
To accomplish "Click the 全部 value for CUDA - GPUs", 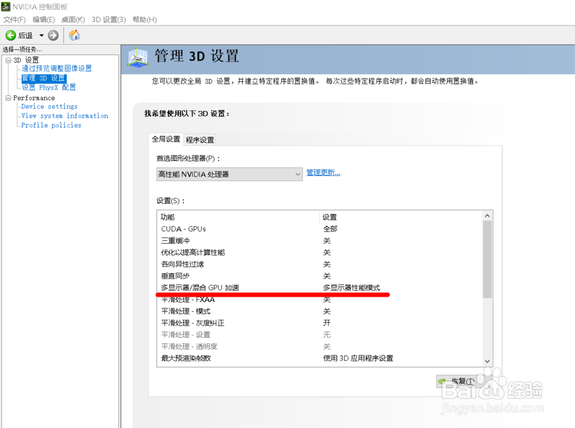I will coord(330,229).
